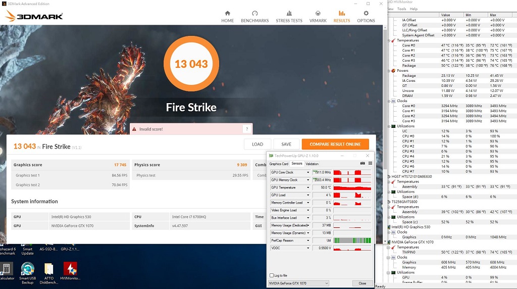Open 3DMark OPTIONS gear
Image resolution: width=517 pixels, height=289 pixels.
pos(366,17)
